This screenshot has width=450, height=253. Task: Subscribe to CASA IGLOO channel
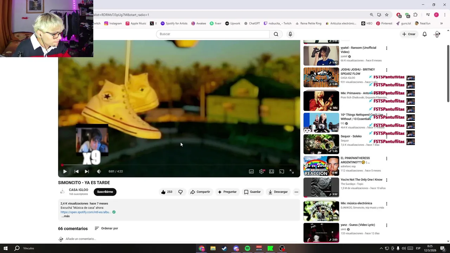(105, 192)
